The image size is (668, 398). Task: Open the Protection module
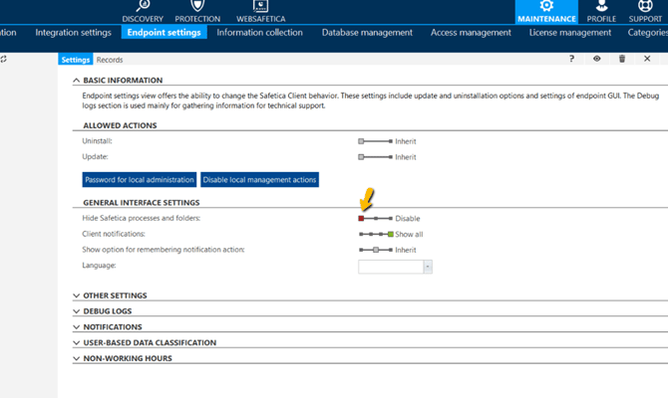[197, 11]
